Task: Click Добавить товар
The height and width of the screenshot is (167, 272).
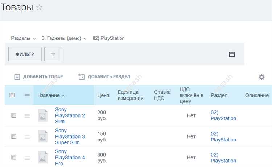Action: click(x=43, y=76)
